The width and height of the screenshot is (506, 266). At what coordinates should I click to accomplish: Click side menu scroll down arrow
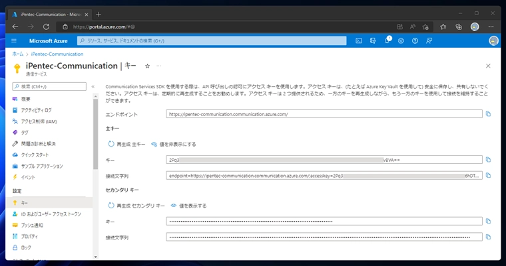click(x=95, y=257)
